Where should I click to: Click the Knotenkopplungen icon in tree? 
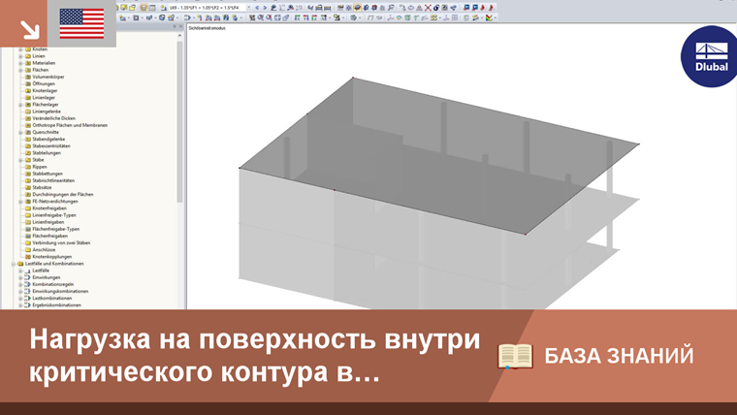28,257
